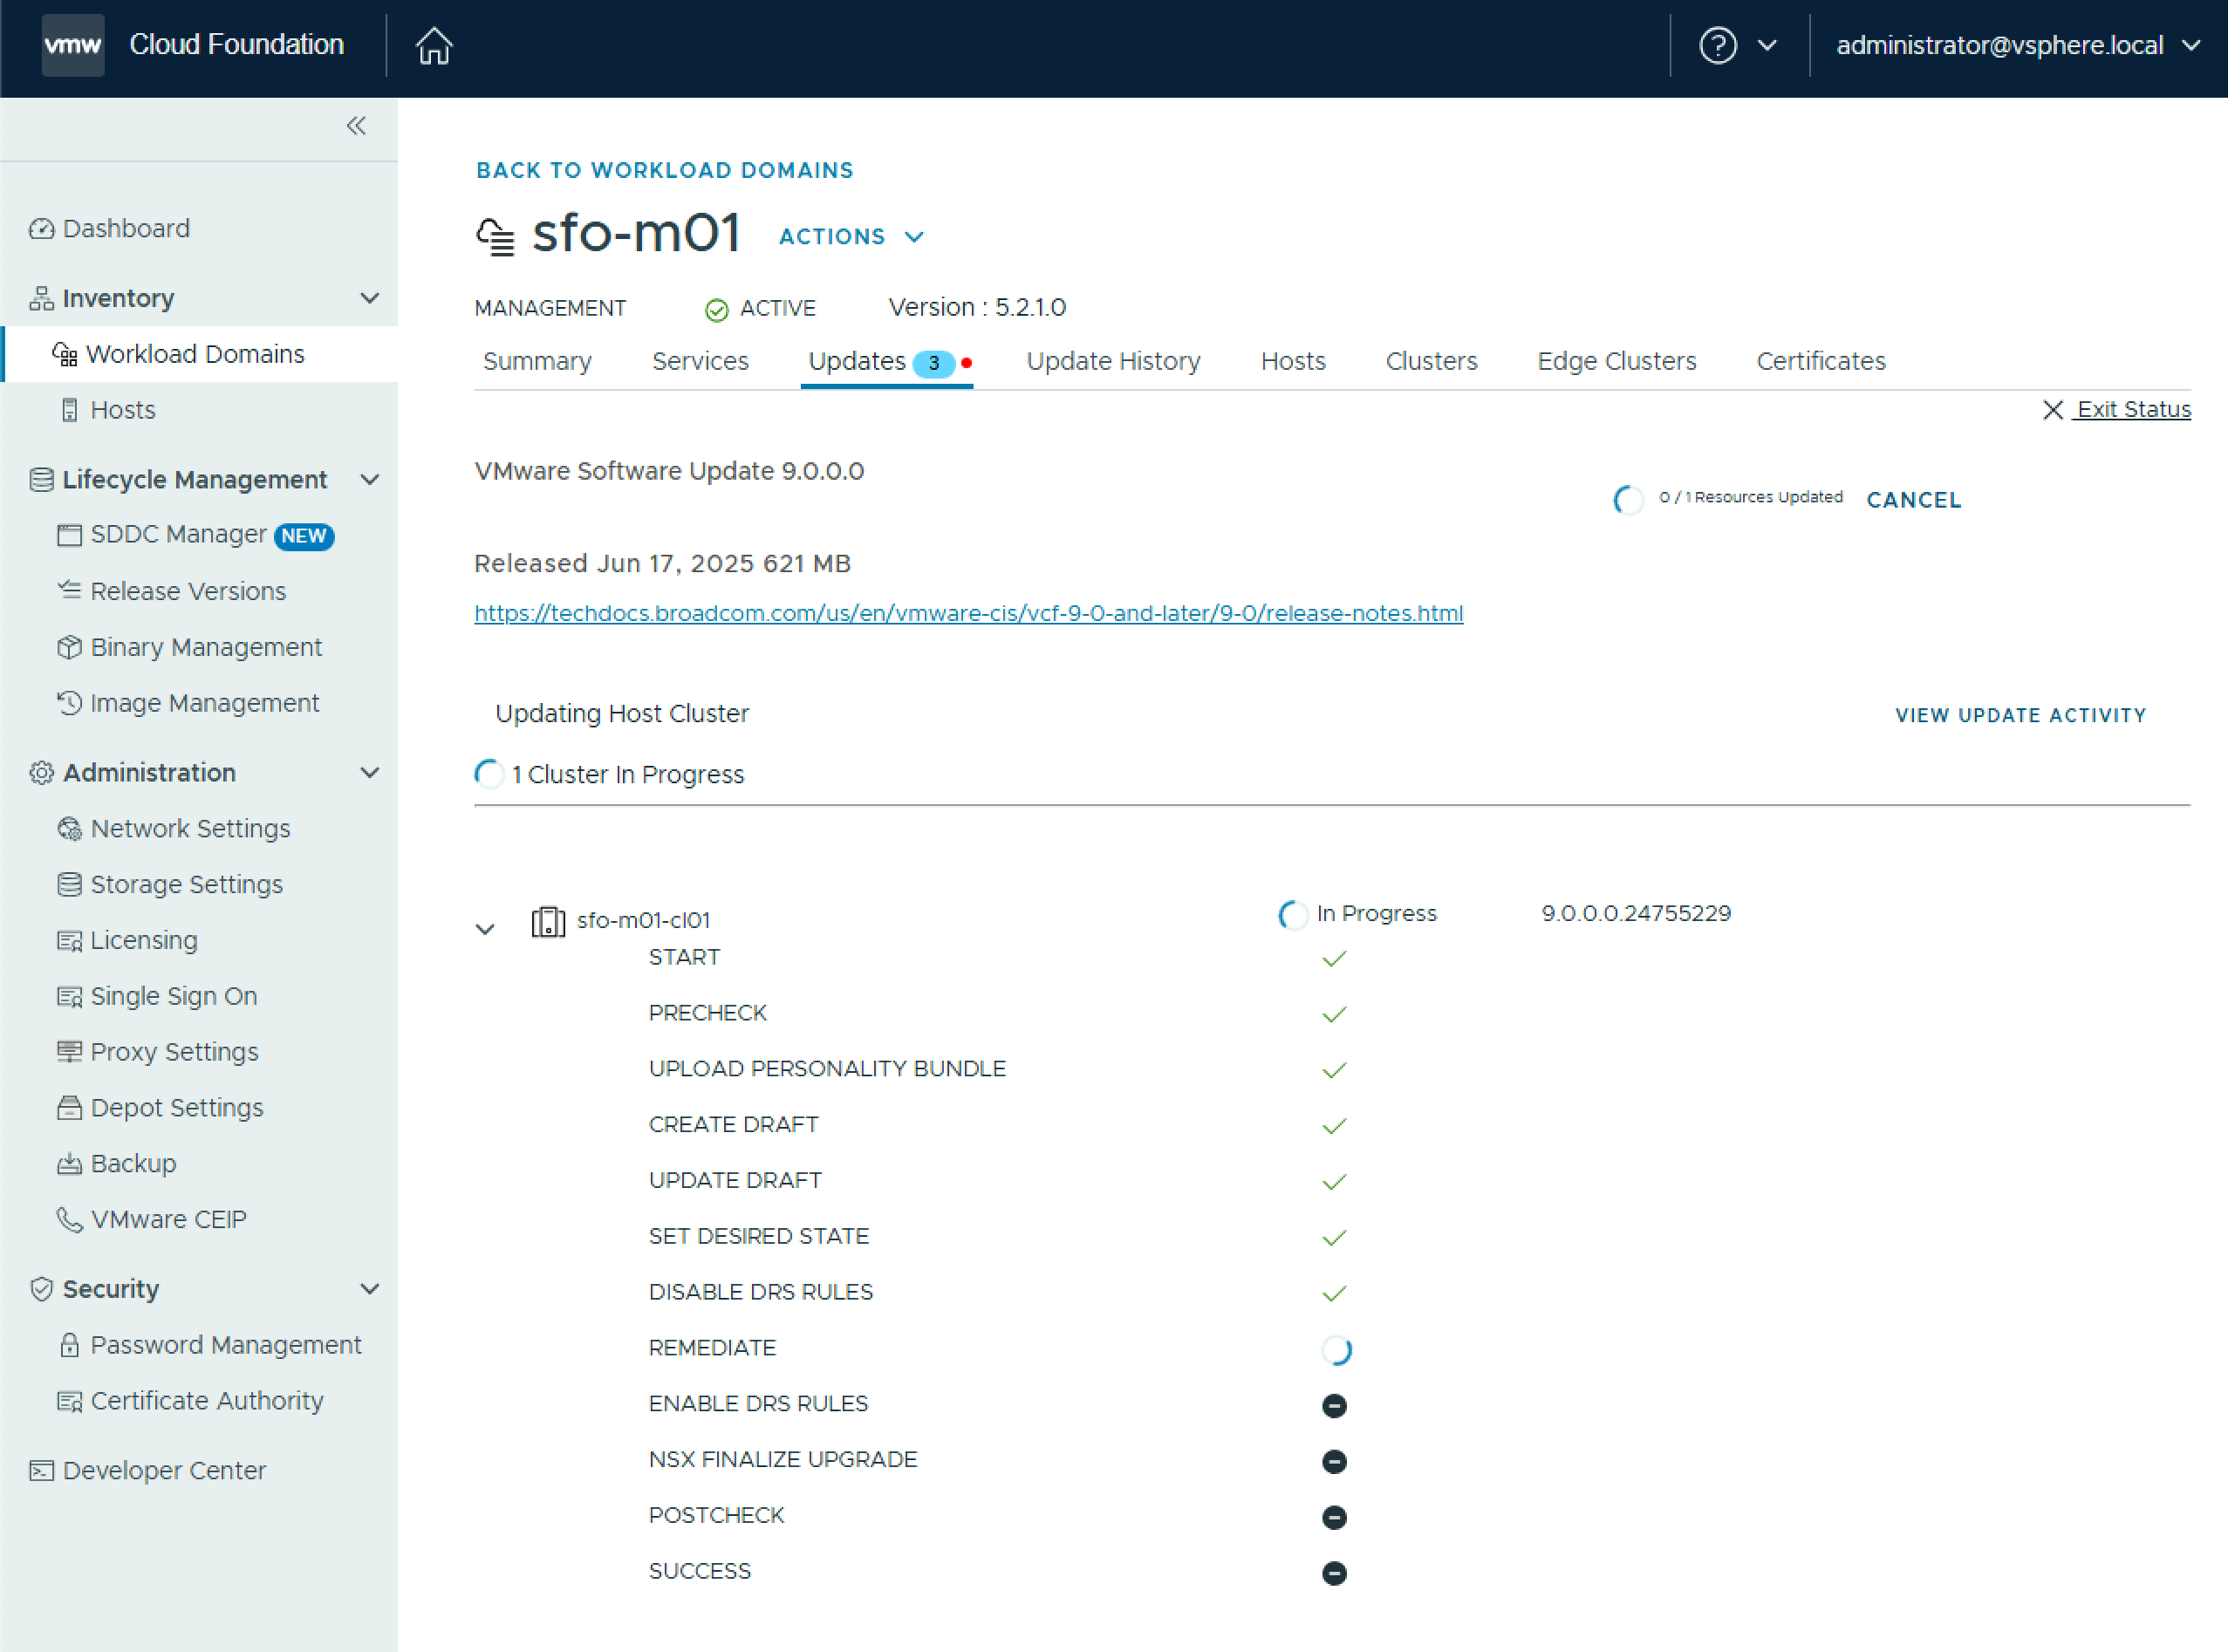The width and height of the screenshot is (2228, 1652).
Task: Click the Workload Domains sidebar icon
Action: coord(65,355)
